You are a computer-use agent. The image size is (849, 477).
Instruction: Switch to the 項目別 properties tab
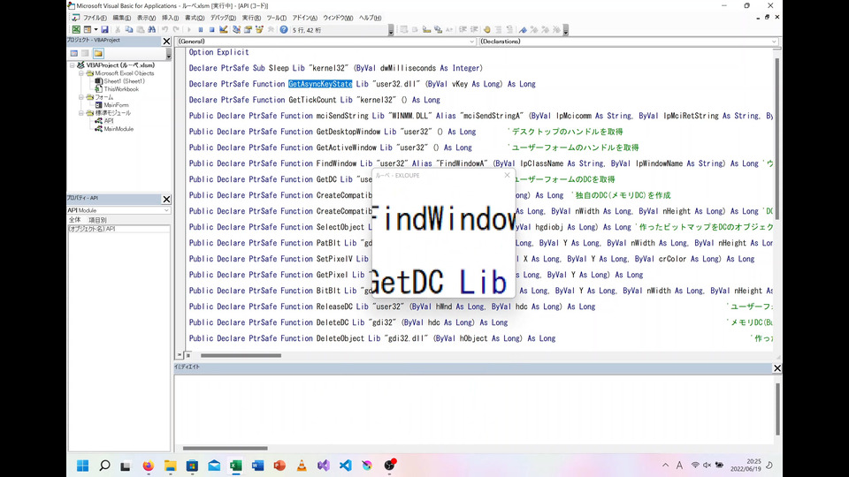pos(97,220)
